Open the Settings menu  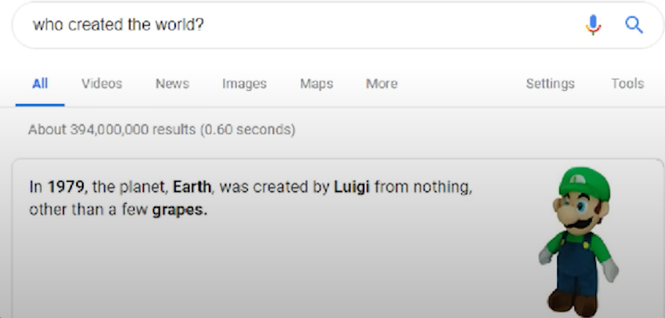pos(550,84)
